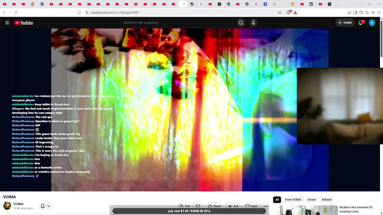
Task: Open the Brave Playlist music note icon
Action: coord(349,13)
